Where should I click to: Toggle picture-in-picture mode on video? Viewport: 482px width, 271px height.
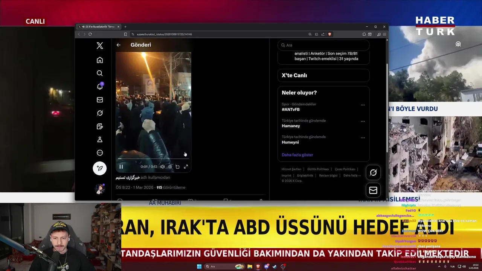pyautogui.click(x=178, y=167)
